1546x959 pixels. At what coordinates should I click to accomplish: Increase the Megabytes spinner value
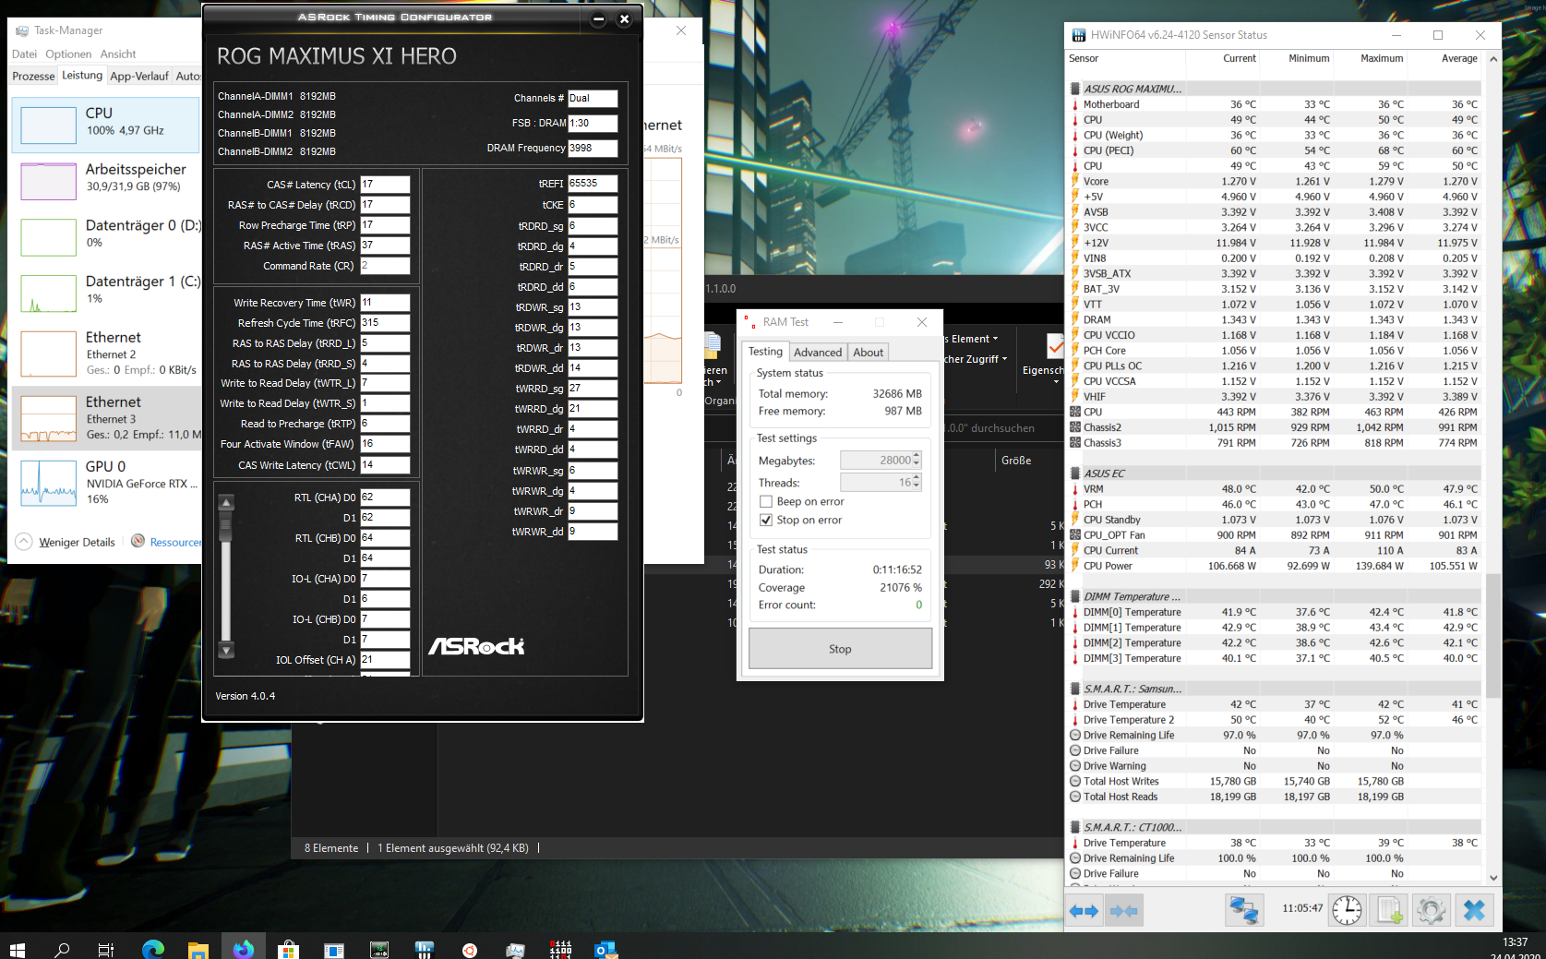tap(917, 456)
